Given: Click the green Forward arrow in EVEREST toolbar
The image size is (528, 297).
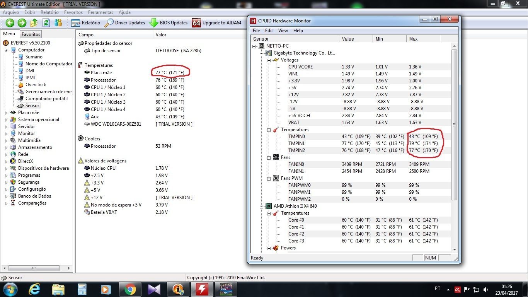Looking at the screenshot, I should (x=22, y=23).
